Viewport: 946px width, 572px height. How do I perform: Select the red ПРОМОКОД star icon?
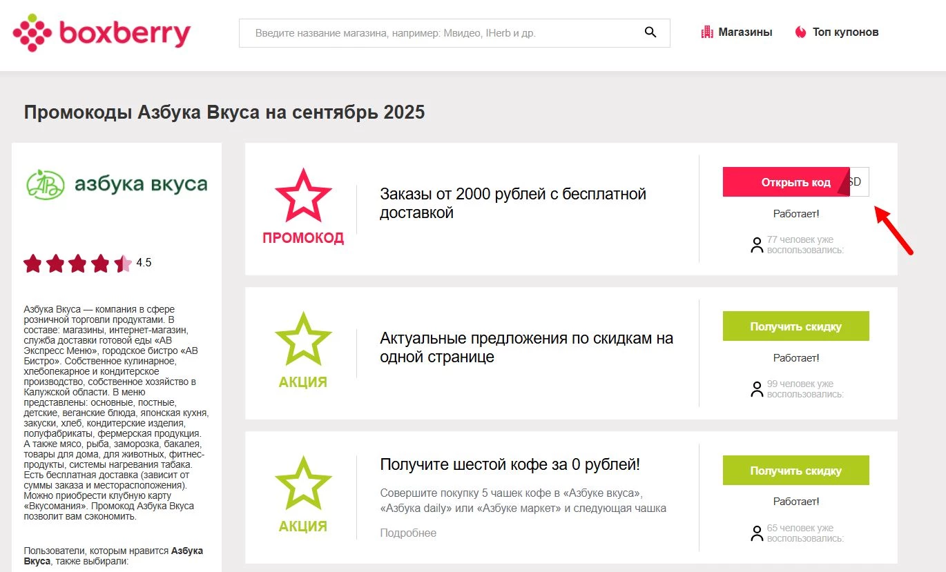click(303, 197)
